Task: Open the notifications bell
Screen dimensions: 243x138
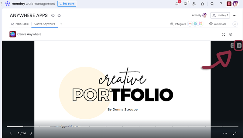Action: tap(177, 4)
